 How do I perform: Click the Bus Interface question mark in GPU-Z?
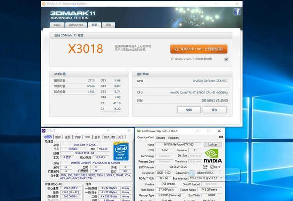tap(221, 178)
